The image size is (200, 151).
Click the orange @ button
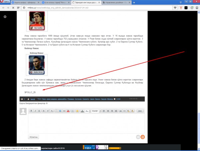point(143,137)
